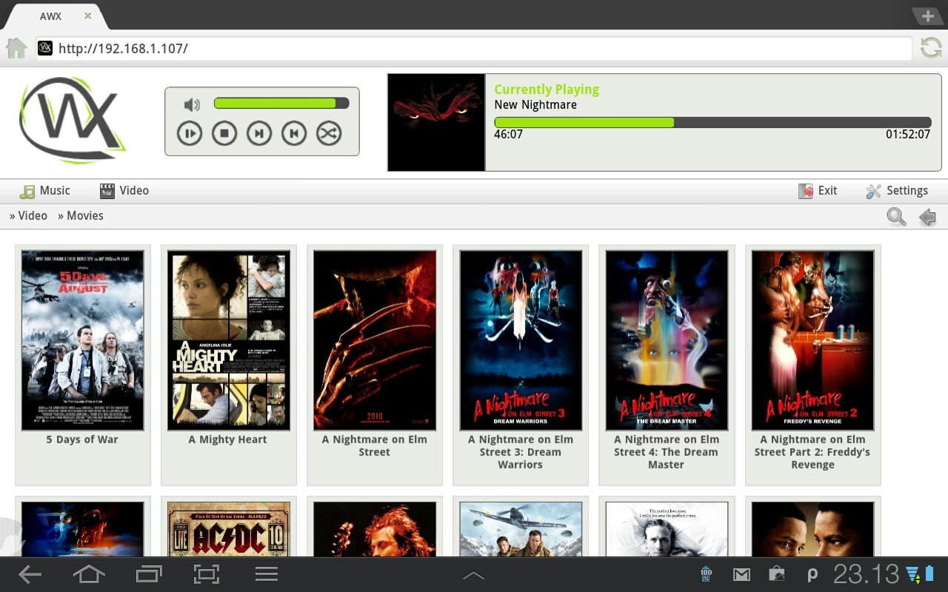The width and height of the screenshot is (948, 592).
Task: Seek within the New Nightmare progress bar
Action: (x=712, y=122)
